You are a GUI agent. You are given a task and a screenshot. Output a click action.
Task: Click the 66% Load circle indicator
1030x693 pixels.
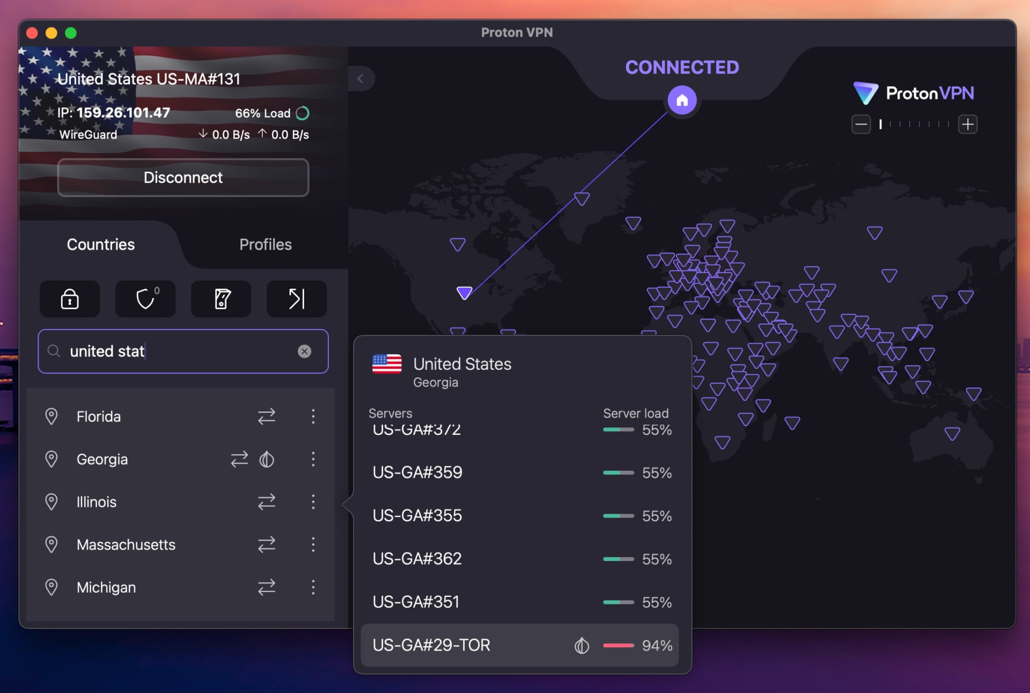303,113
